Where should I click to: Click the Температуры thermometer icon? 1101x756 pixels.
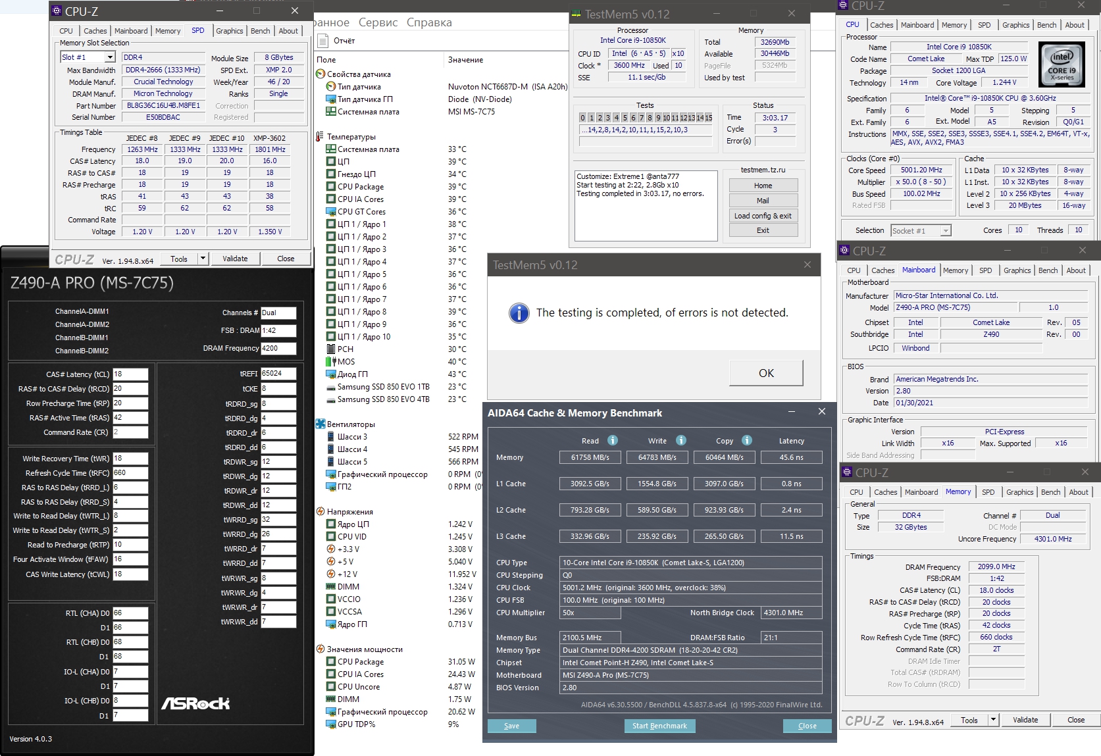pyautogui.click(x=320, y=137)
